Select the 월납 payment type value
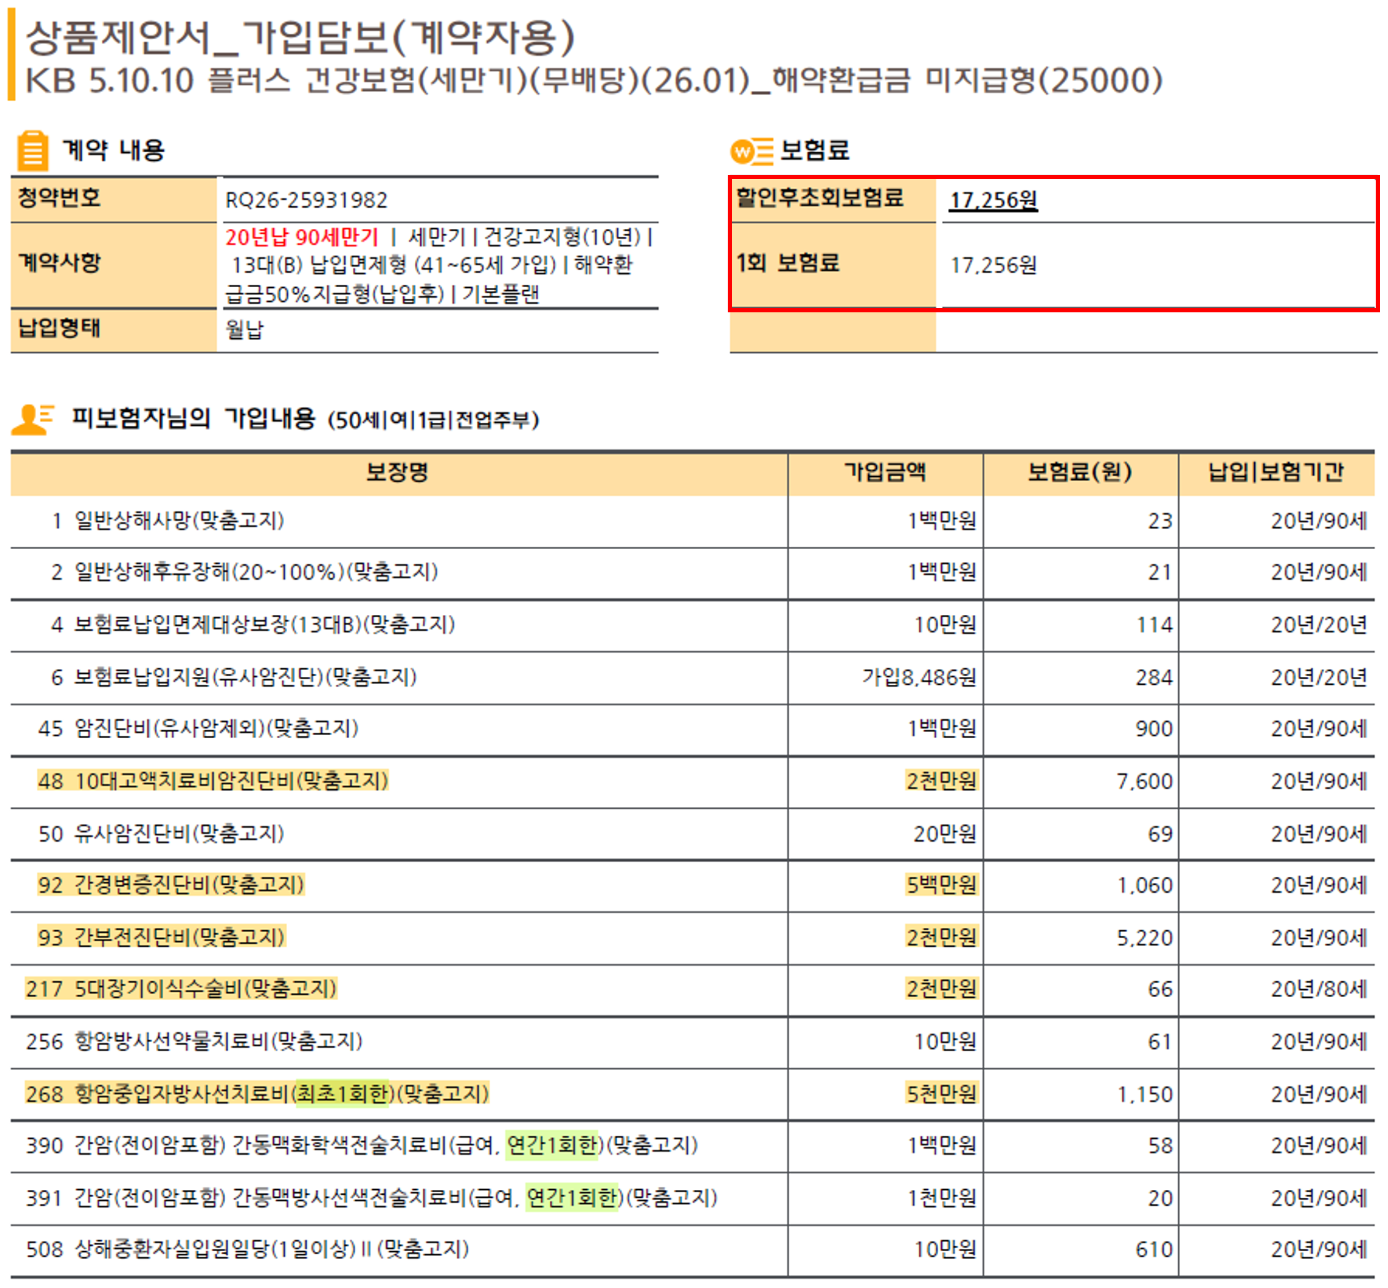Viewport: 1388px width, 1288px height. pos(244,330)
